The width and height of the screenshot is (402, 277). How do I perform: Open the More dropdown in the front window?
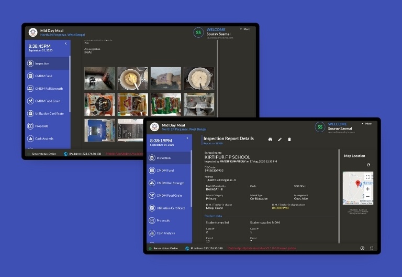(366, 124)
